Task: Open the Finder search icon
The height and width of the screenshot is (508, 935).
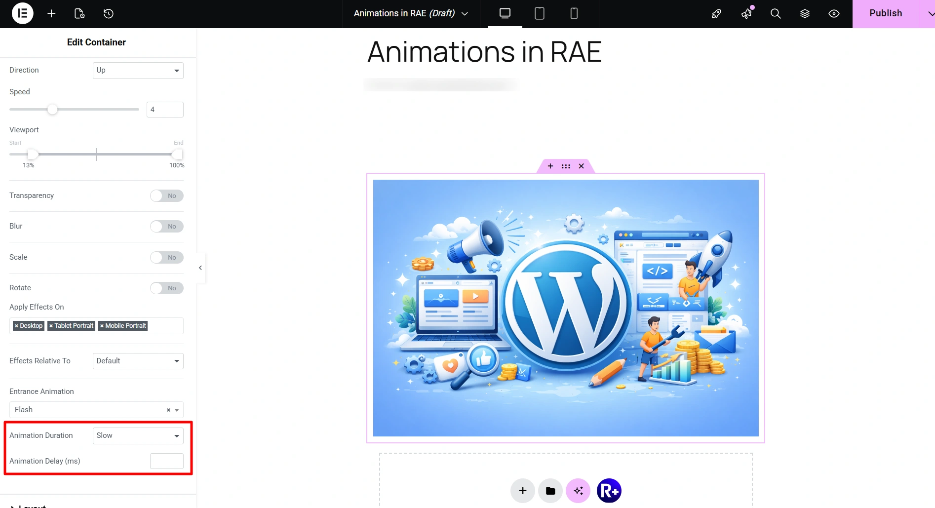Action: [776, 14]
